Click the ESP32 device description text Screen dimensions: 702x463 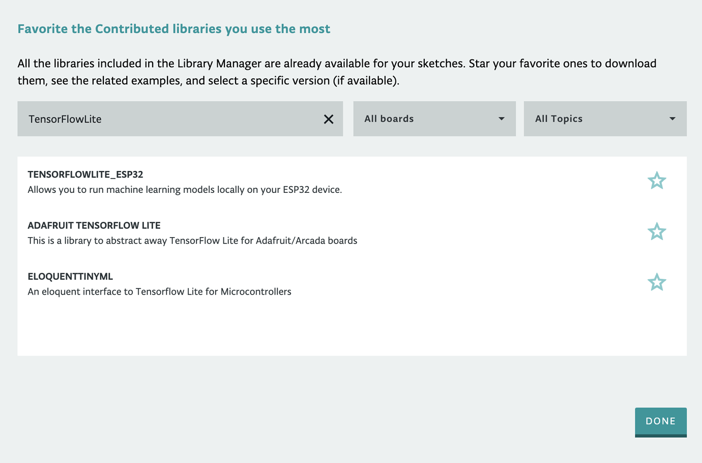185,190
